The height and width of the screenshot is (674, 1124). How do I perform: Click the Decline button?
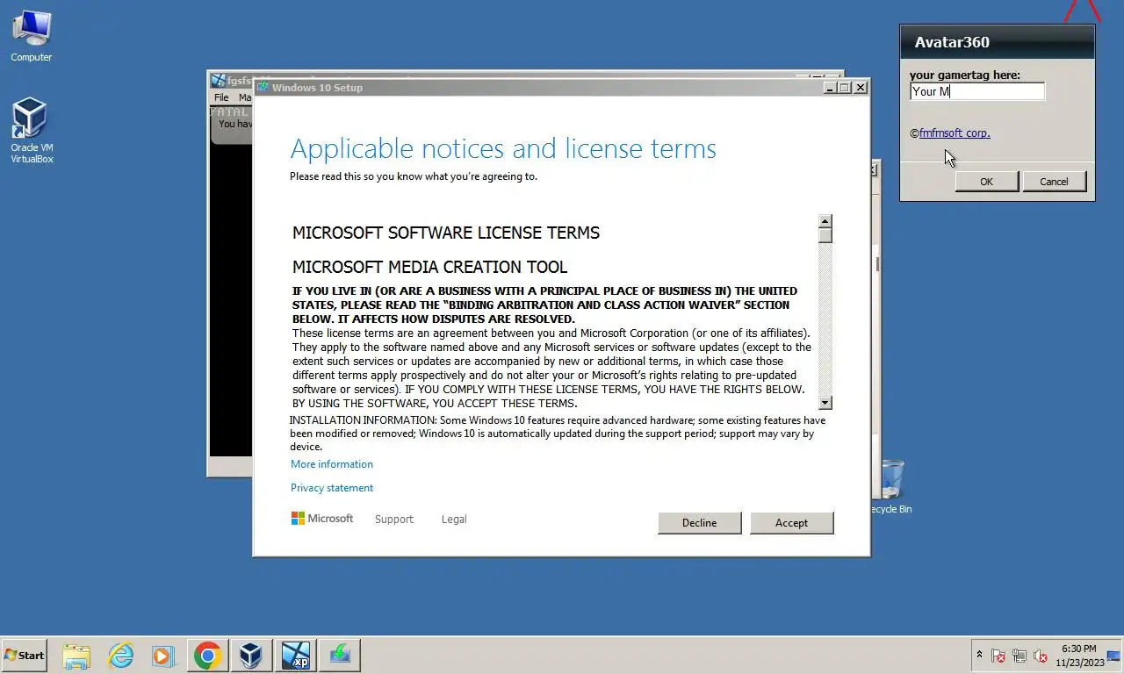click(x=699, y=523)
